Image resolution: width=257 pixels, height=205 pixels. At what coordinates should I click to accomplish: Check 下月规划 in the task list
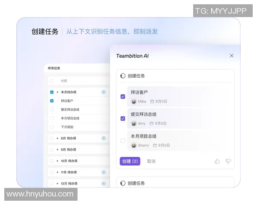pos(52,127)
